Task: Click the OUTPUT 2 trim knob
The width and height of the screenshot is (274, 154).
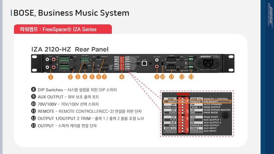Action: [182, 67]
